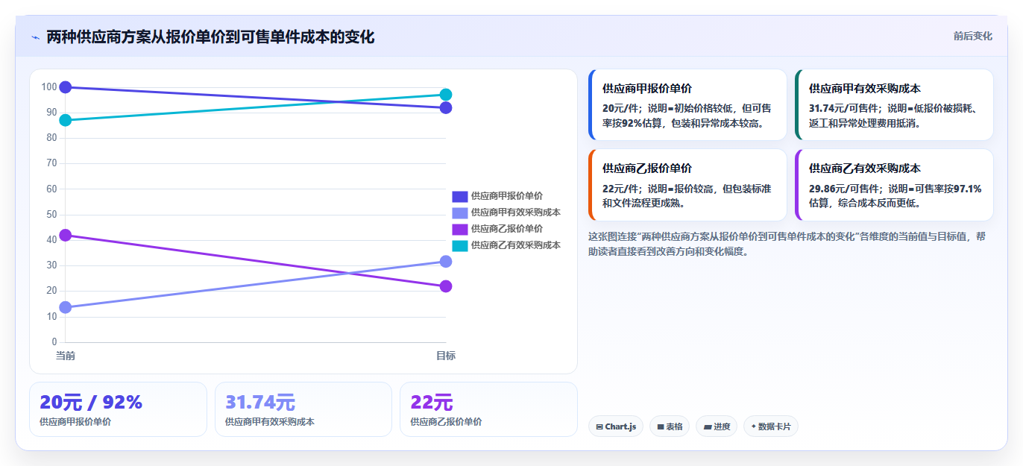The width and height of the screenshot is (1023, 466).
Task: Click the 目标 x-axis label
Action: click(x=446, y=356)
